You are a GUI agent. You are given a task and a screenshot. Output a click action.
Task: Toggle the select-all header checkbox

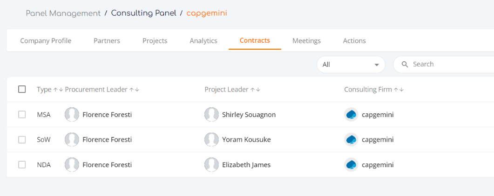click(x=22, y=90)
